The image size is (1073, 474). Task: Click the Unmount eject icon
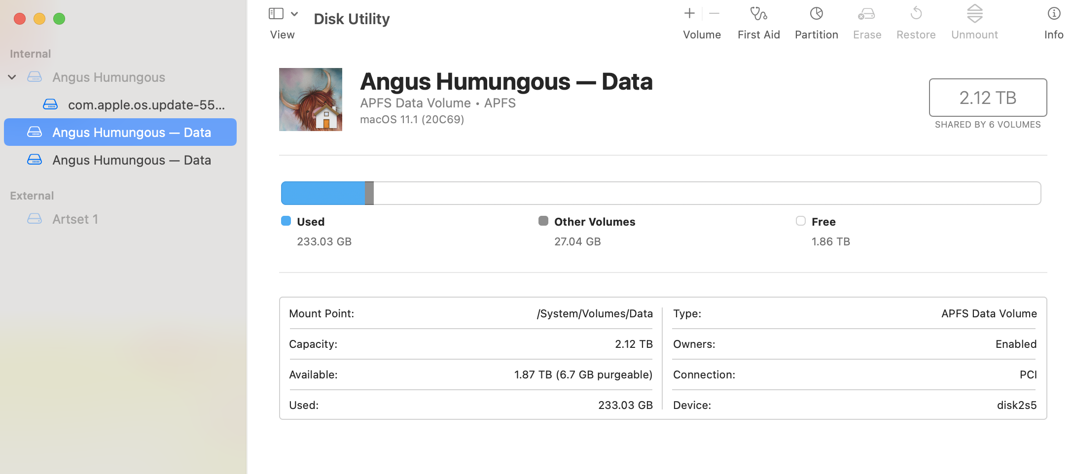pyautogui.click(x=974, y=14)
